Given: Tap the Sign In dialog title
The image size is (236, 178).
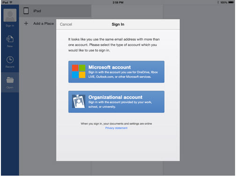Looking at the screenshot, I should point(118,24).
